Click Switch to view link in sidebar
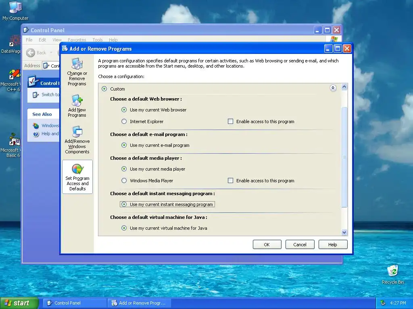 click(50, 95)
